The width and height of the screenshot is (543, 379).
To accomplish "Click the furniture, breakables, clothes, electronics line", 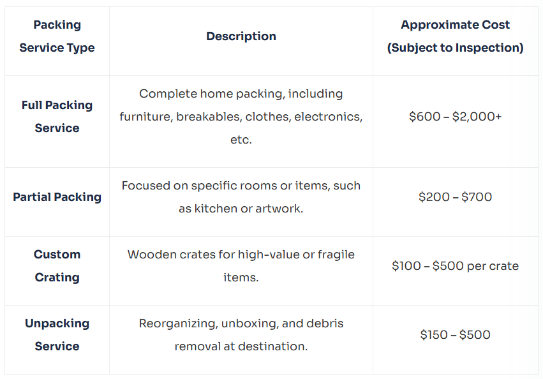I will (241, 117).
